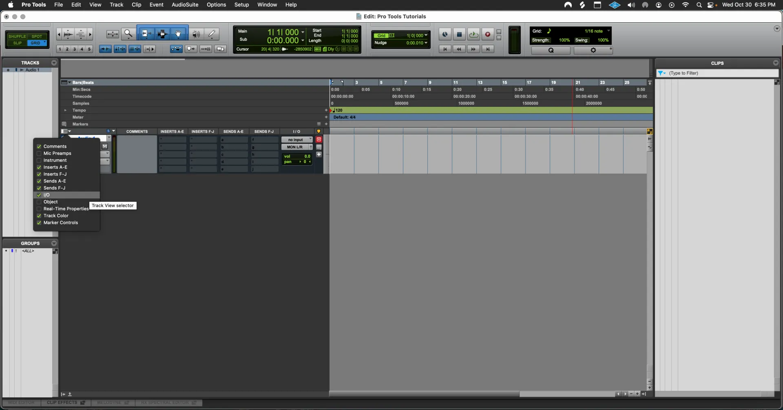
Task: Click the no input selector button
Action: tap(296, 140)
